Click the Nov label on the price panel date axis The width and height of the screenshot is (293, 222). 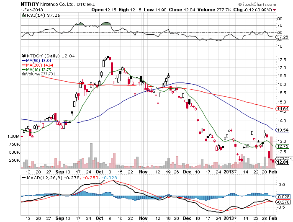point(143,172)
